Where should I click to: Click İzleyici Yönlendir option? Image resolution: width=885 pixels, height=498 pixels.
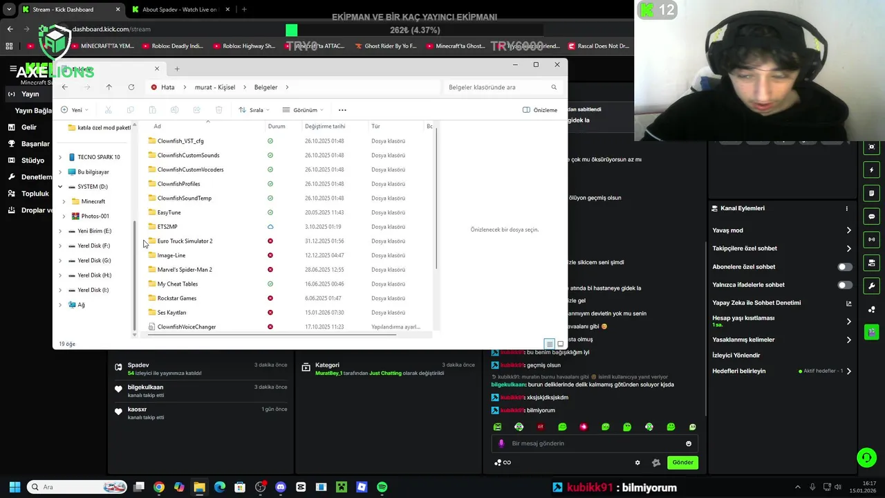736,356
